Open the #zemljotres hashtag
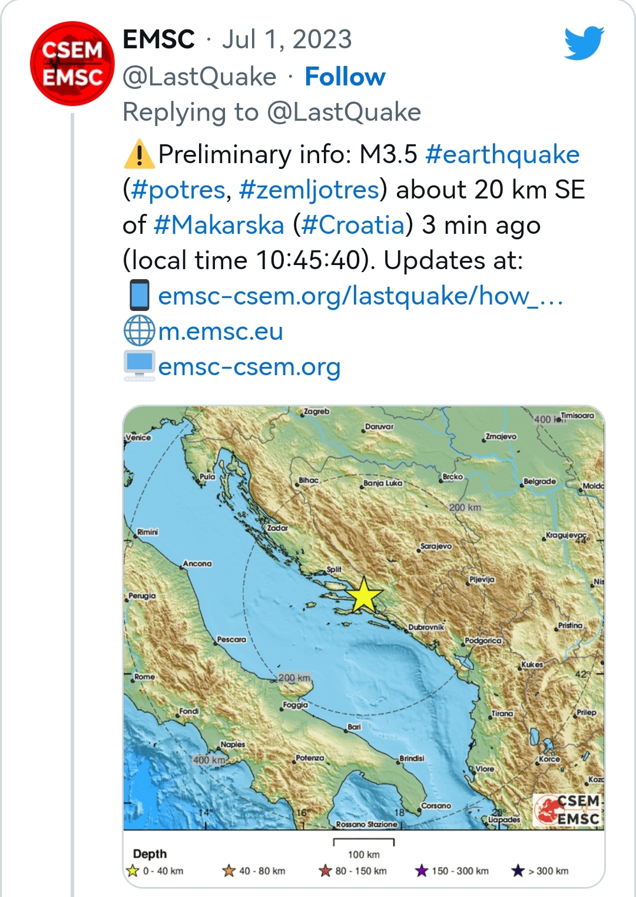The width and height of the screenshot is (636, 897). click(309, 190)
